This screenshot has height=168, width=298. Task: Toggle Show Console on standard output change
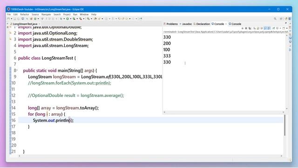pos(265,28)
